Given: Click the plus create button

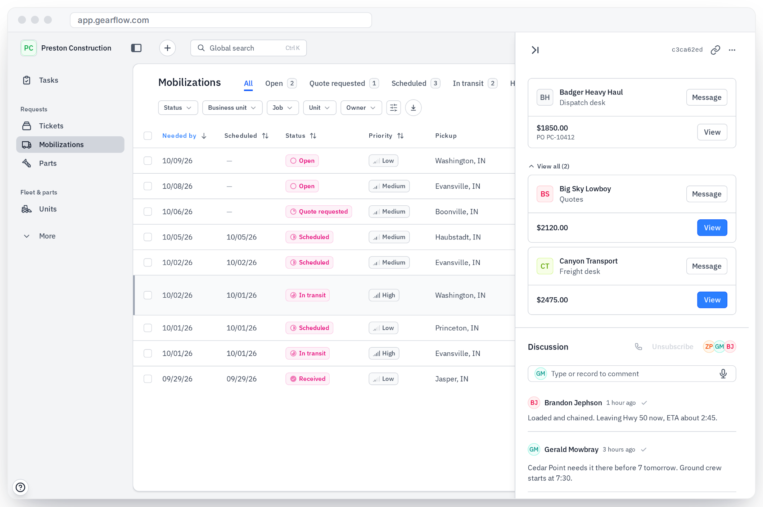Looking at the screenshot, I should point(167,48).
